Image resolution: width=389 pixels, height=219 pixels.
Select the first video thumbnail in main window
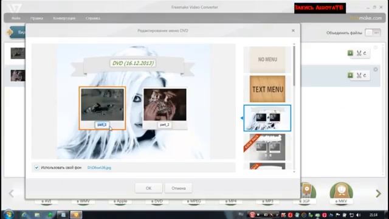pyautogui.click(x=18, y=54)
